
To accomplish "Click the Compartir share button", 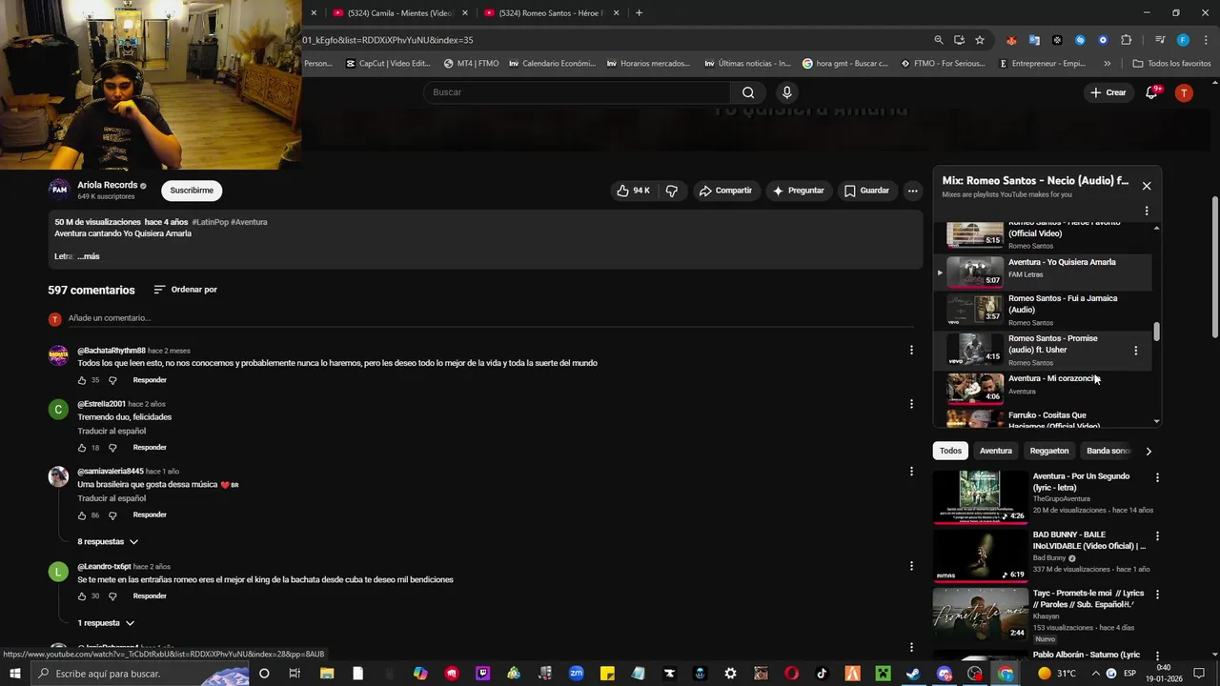I will tap(725, 191).
